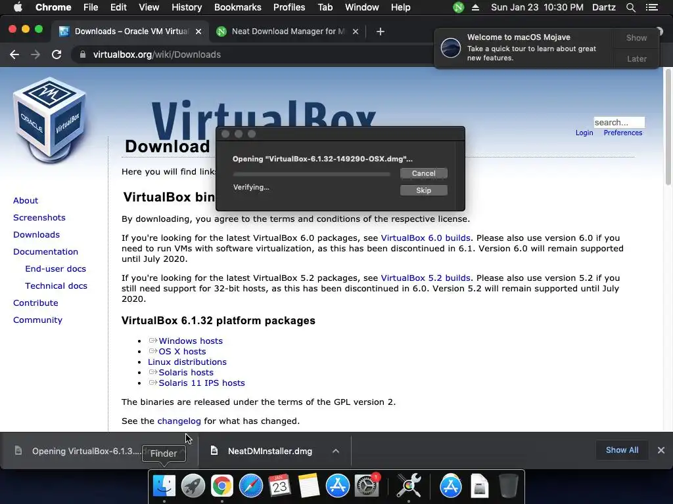The height and width of the screenshot is (504, 673).
Task: Click the Neat Download Manager menu bar icon
Action: (458, 7)
